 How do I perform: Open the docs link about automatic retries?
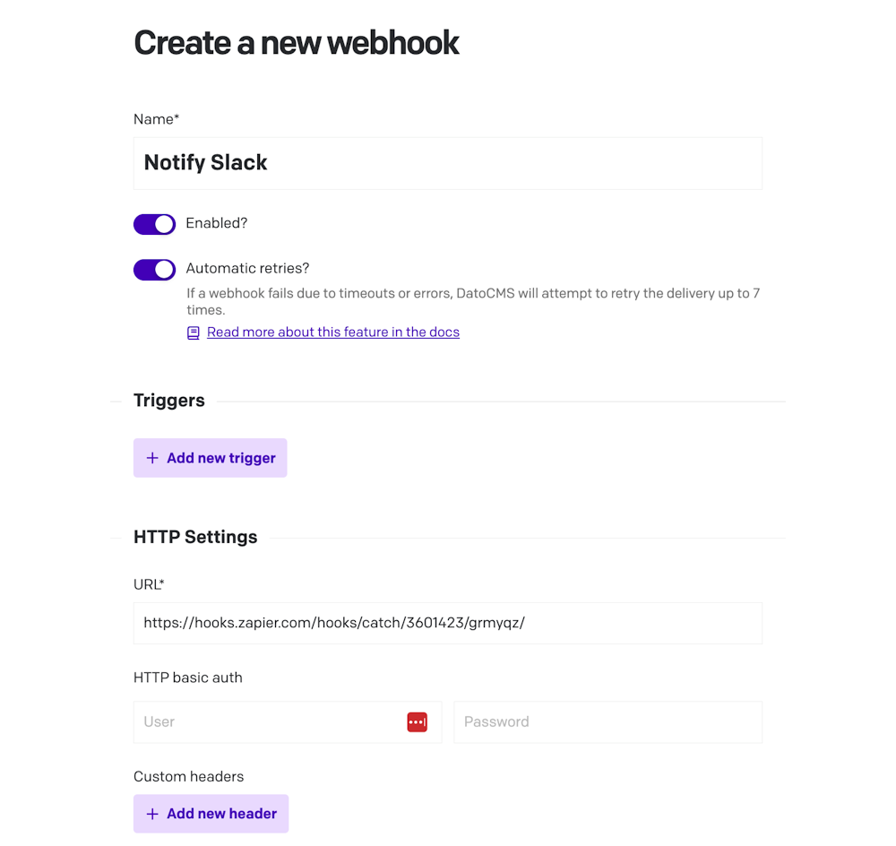pos(333,332)
